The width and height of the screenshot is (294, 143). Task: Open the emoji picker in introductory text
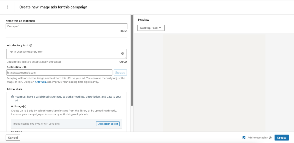coord(123,53)
